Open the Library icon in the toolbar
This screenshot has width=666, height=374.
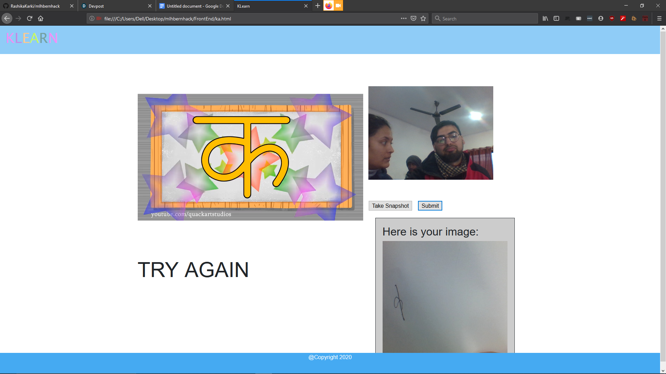[545, 19]
